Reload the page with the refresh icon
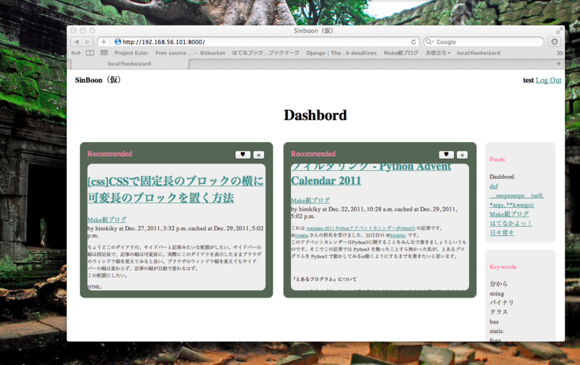 [413, 42]
